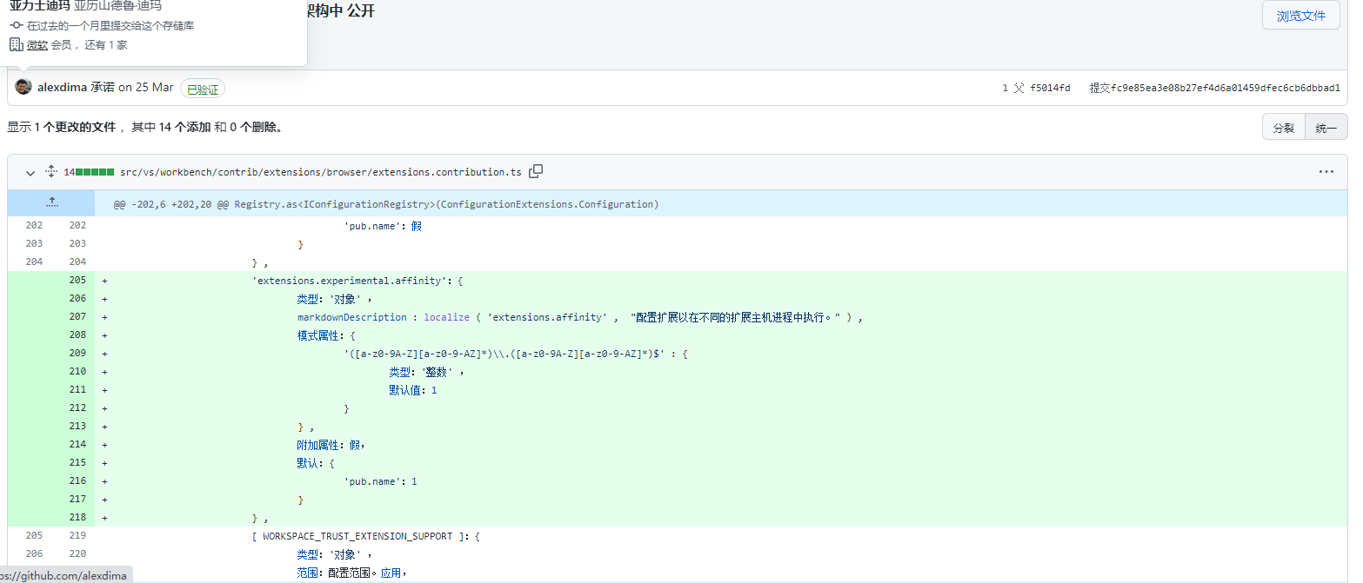Click the expand-all diff lines arrows icon
Screen dimensions: 1363x583
pyautogui.click(x=51, y=172)
